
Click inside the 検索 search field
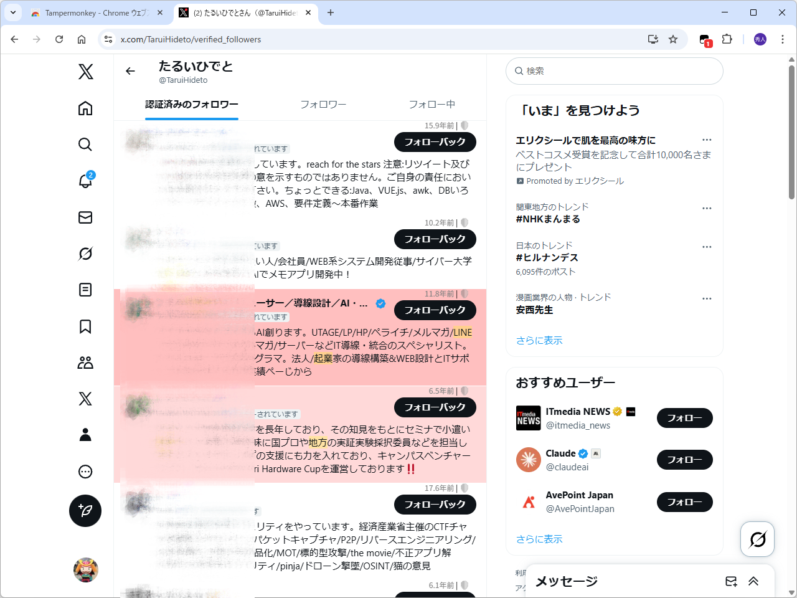[614, 71]
